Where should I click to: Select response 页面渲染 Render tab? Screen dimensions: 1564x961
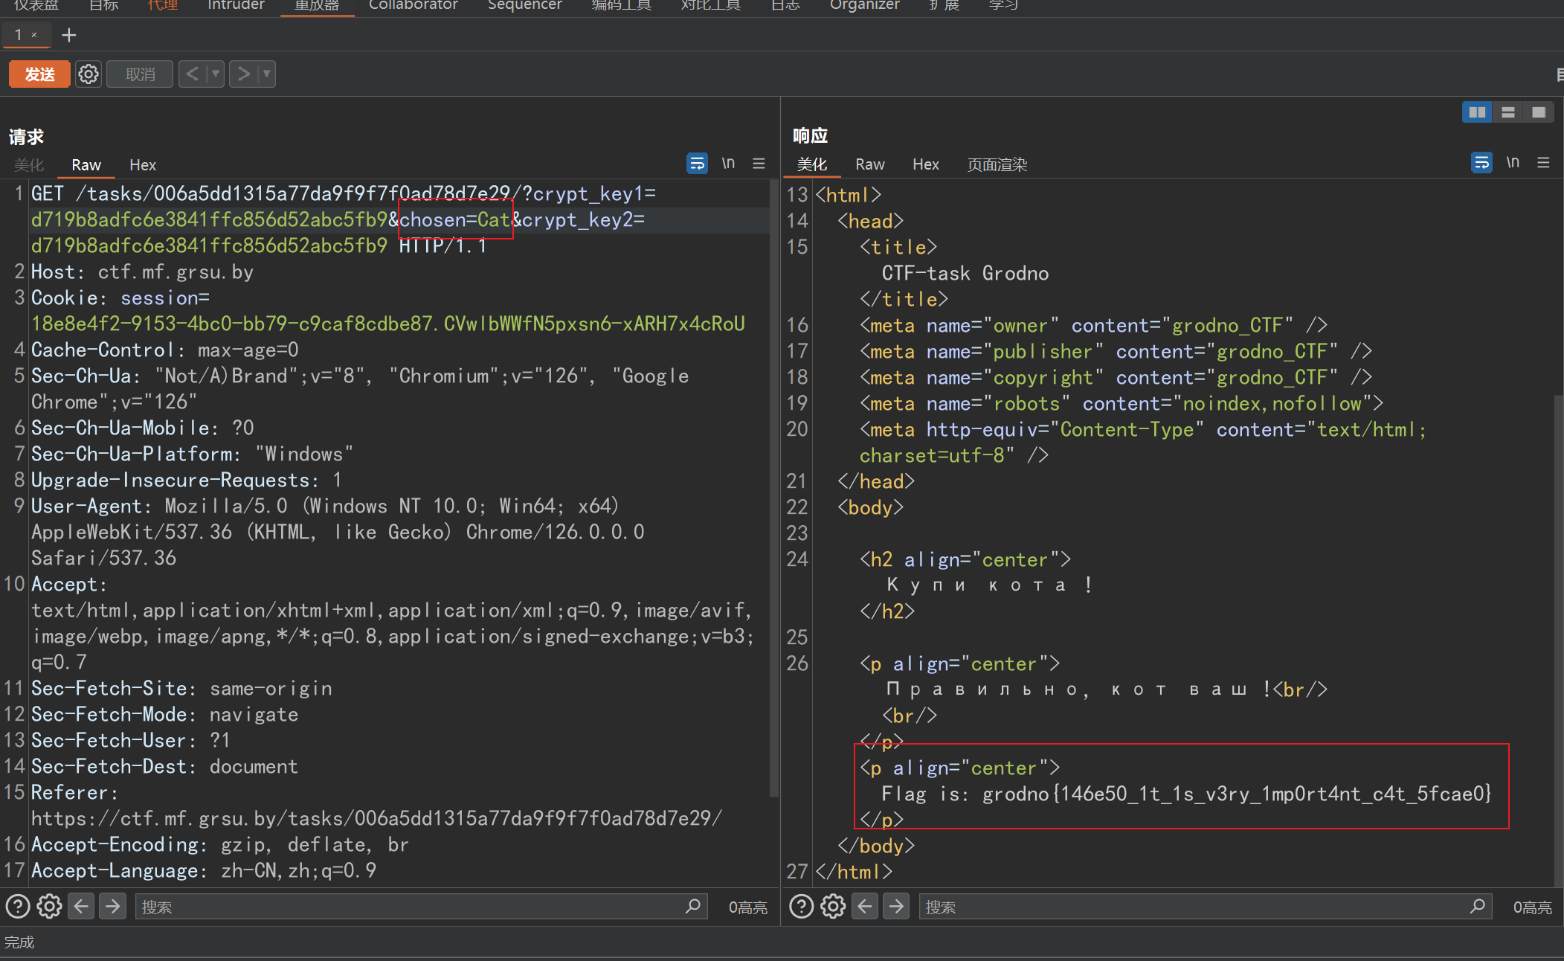pos(997,164)
